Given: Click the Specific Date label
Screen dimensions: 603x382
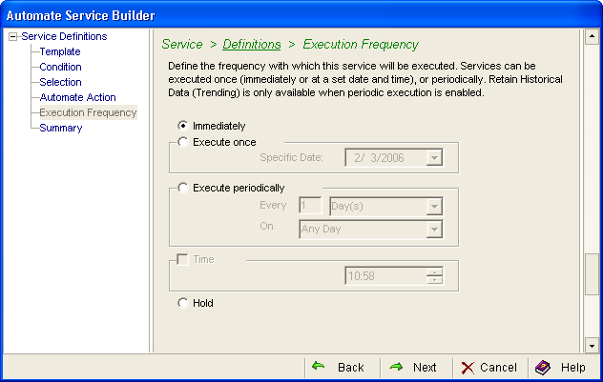Looking at the screenshot, I should coord(291,157).
